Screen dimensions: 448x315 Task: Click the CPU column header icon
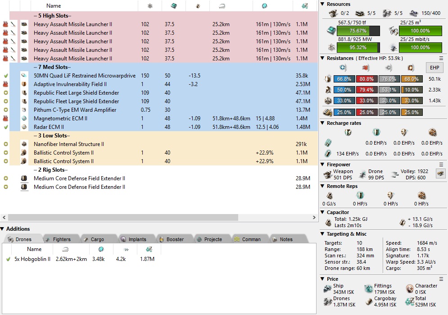tap(173, 6)
